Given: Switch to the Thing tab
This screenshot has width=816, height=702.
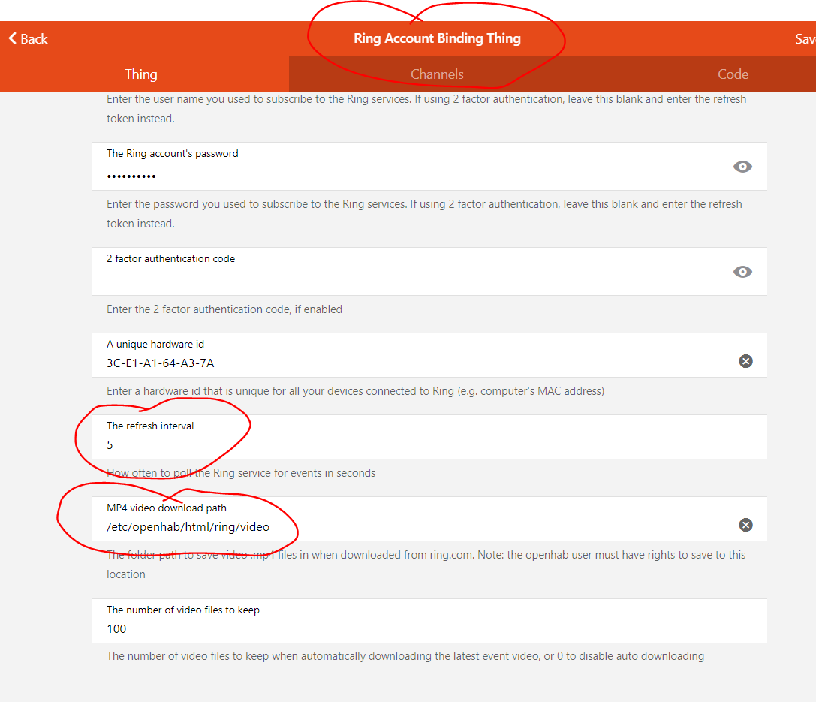Looking at the screenshot, I should coord(141,74).
